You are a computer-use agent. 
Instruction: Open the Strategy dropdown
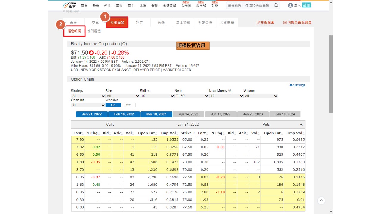pos(88,96)
